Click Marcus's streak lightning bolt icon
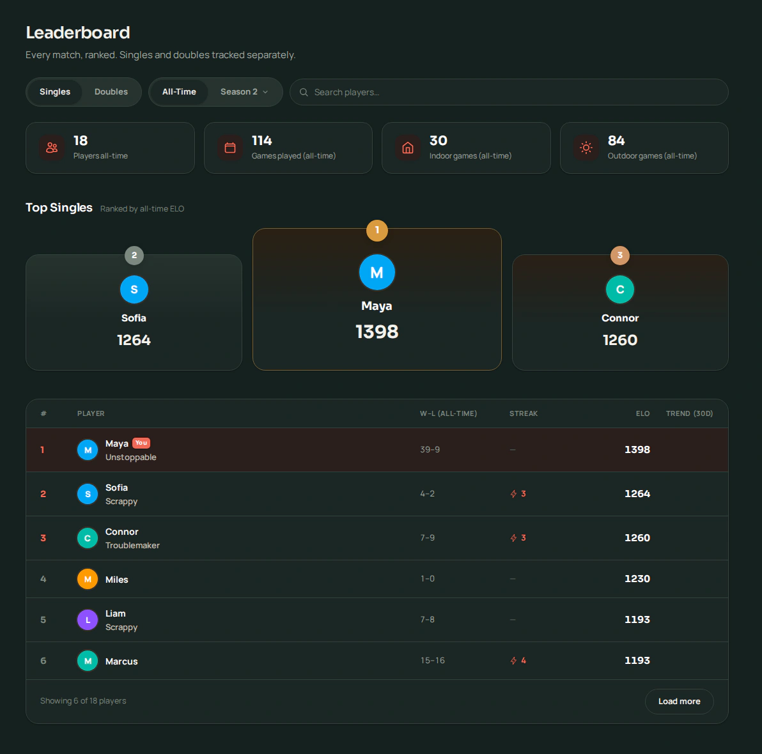 514,661
